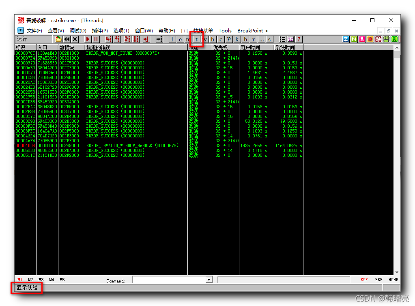This screenshot has width=415, height=306.
Task: Switch to memory tab M2
Action: (30, 280)
